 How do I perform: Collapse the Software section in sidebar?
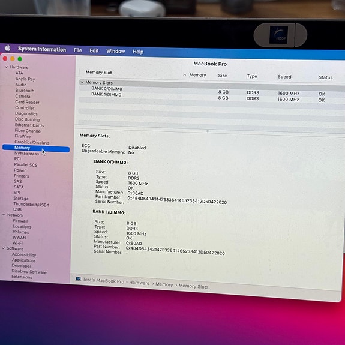click(x=4, y=248)
